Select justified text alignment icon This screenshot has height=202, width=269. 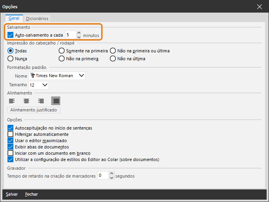point(56,101)
